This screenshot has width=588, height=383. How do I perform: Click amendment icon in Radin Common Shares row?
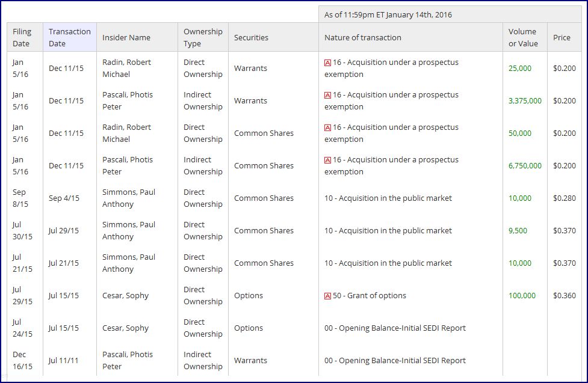coord(327,128)
